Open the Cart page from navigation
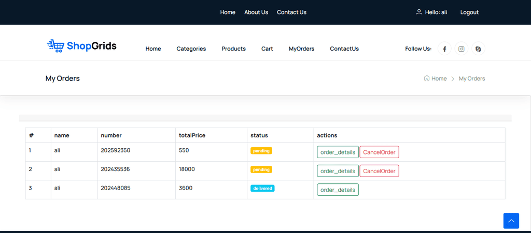This screenshot has width=531, height=233. click(267, 49)
